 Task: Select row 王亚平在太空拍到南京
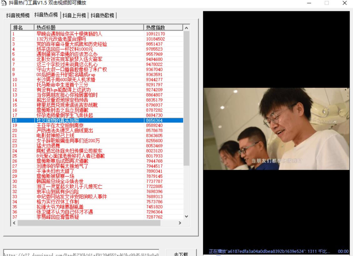click(x=97, y=125)
